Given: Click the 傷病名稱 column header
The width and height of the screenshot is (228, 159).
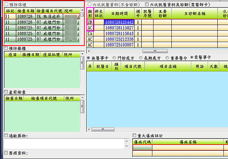Looking at the screenshot, I should click(188, 142).
